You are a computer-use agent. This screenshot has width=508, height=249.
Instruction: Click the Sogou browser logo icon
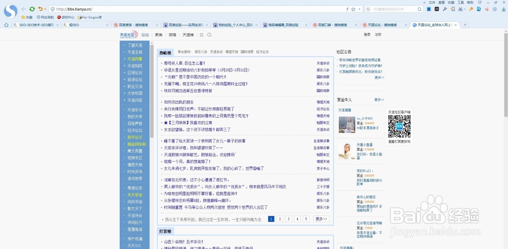(x=10, y=11)
